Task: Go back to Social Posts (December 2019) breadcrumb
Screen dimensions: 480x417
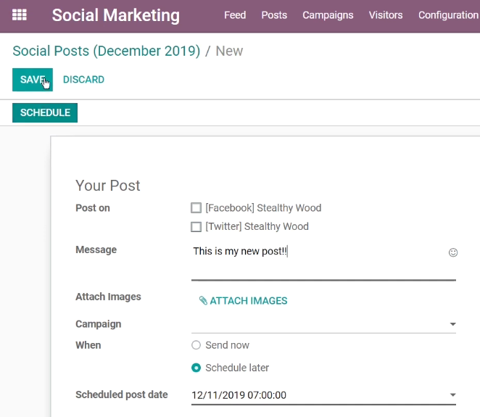Action: [107, 51]
